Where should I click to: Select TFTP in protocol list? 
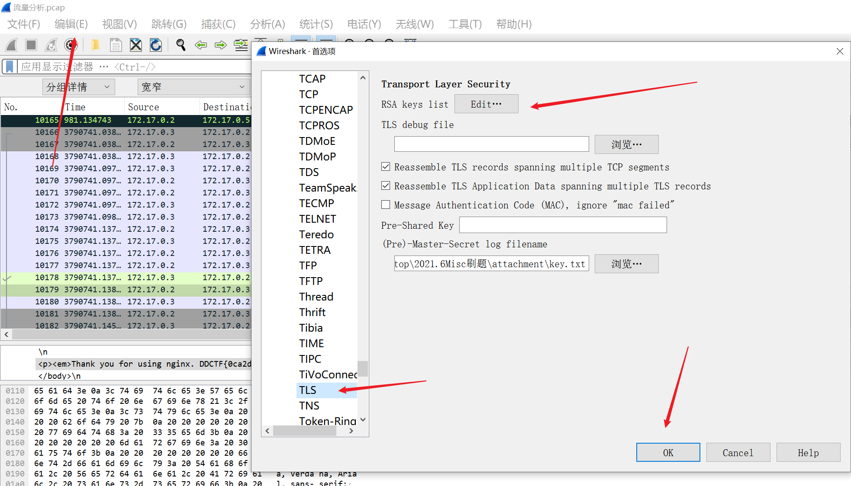pos(311,281)
